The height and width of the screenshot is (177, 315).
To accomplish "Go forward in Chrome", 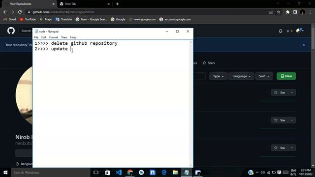I will click(x=12, y=12).
